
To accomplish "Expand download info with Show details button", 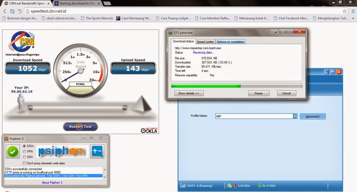I will coord(189,93).
